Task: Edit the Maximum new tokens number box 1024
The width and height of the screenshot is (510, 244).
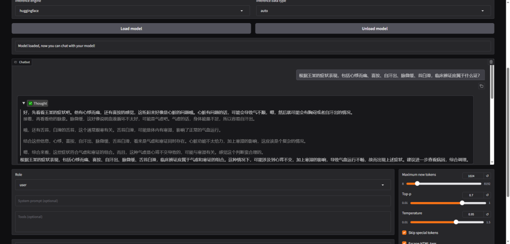Action: (x=473, y=176)
